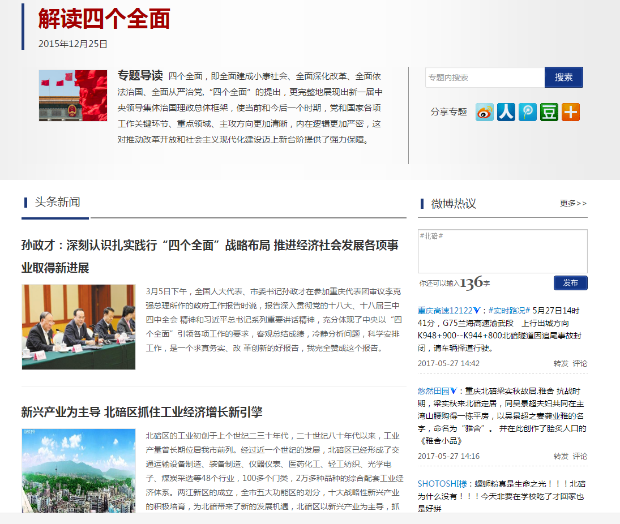Click the 发布 publish button
The width and height of the screenshot is (620, 524).
(x=571, y=283)
